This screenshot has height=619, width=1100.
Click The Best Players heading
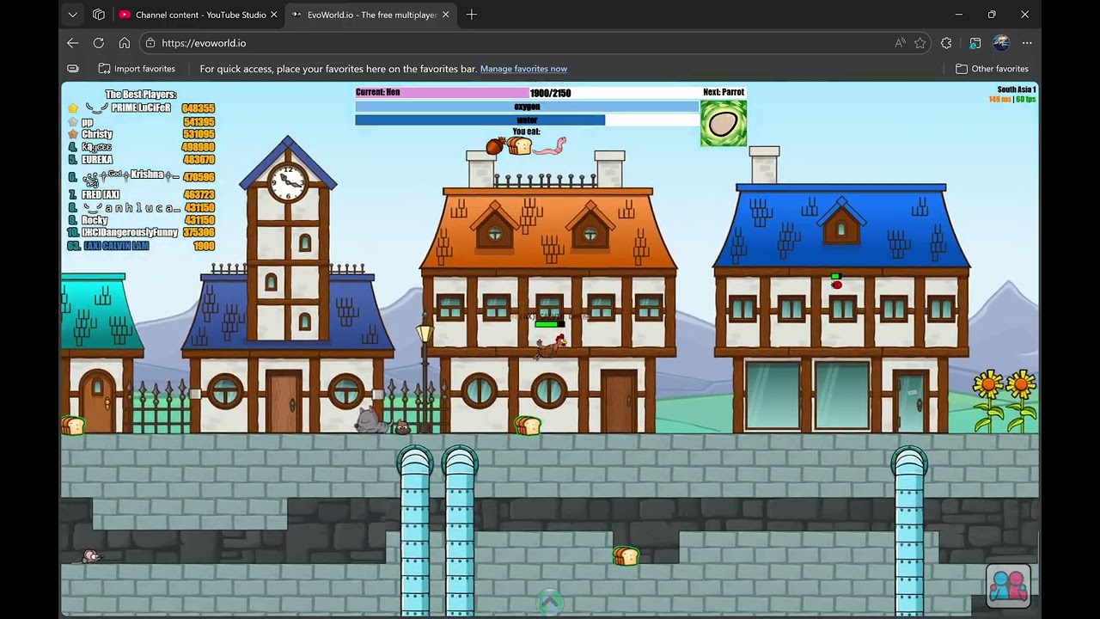point(141,95)
